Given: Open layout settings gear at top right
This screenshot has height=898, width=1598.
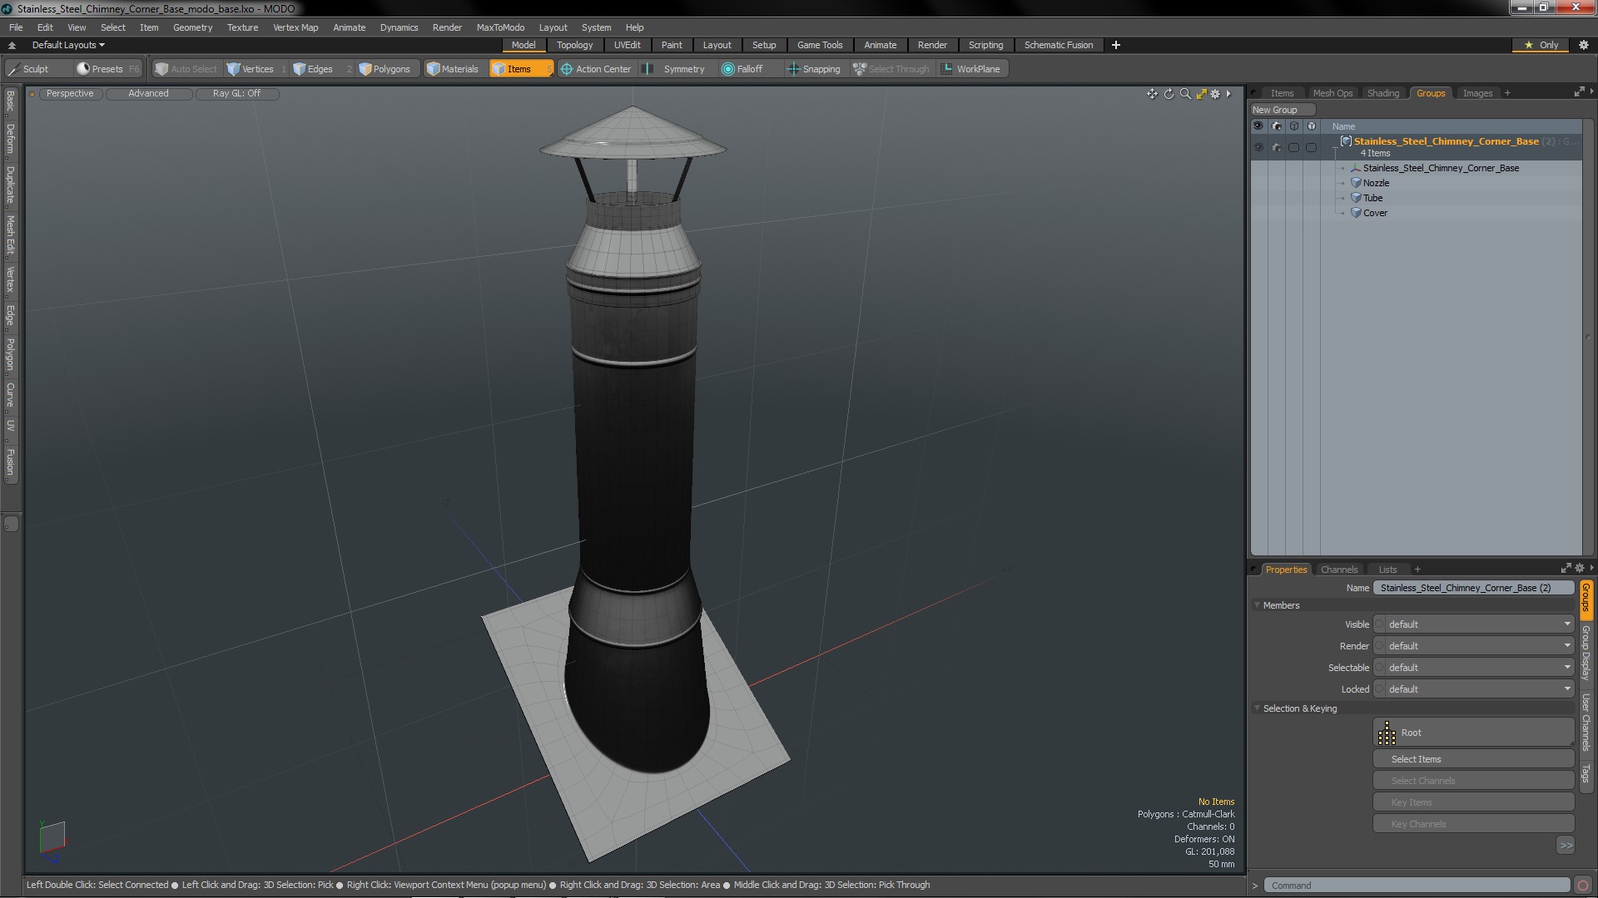Looking at the screenshot, I should click(x=1584, y=45).
